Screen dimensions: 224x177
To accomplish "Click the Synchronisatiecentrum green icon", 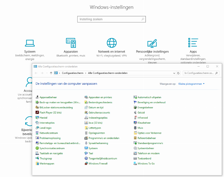I will (x=37, y=148).
